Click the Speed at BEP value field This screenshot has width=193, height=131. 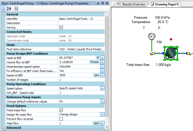click(76, 75)
